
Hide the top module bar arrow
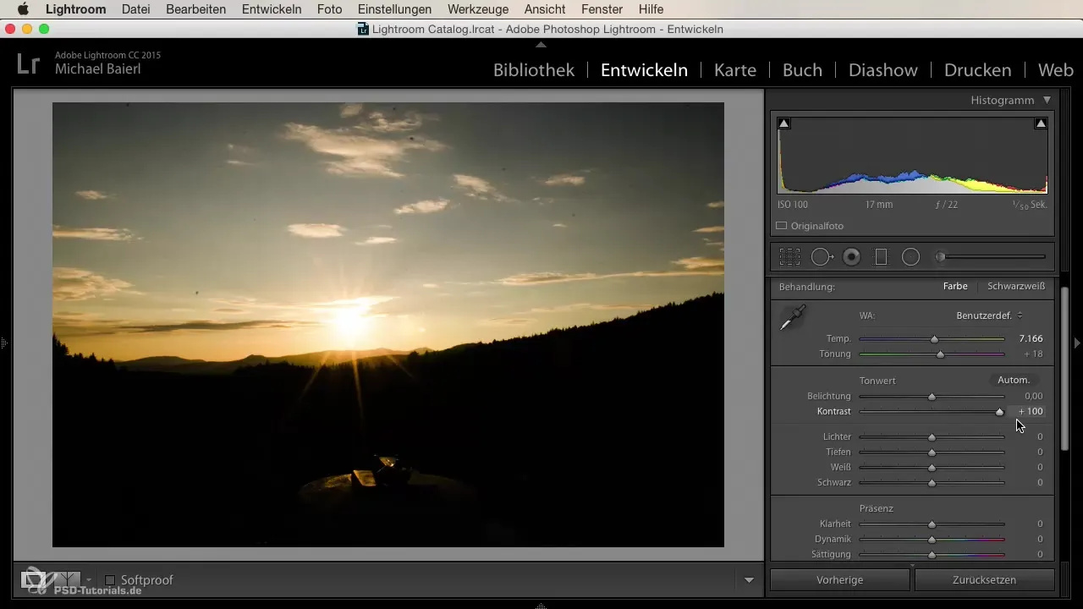click(x=541, y=44)
